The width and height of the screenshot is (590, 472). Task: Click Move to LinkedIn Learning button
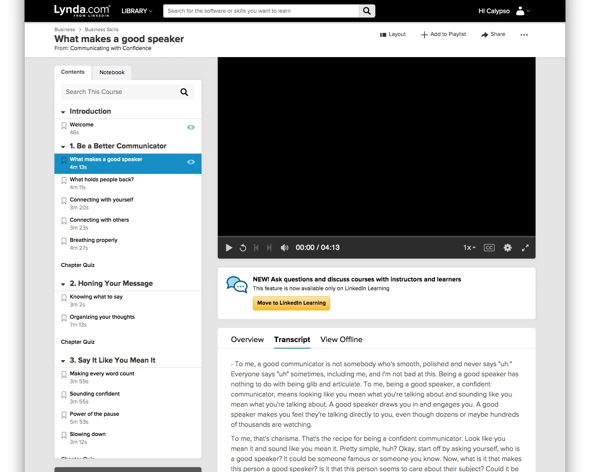point(291,303)
